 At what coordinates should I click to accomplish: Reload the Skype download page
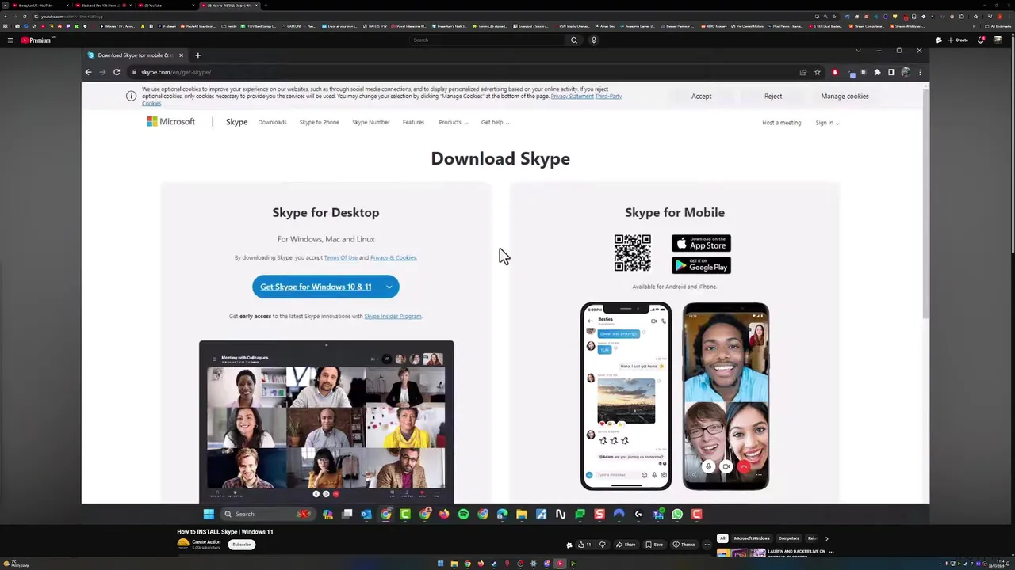coord(117,72)
